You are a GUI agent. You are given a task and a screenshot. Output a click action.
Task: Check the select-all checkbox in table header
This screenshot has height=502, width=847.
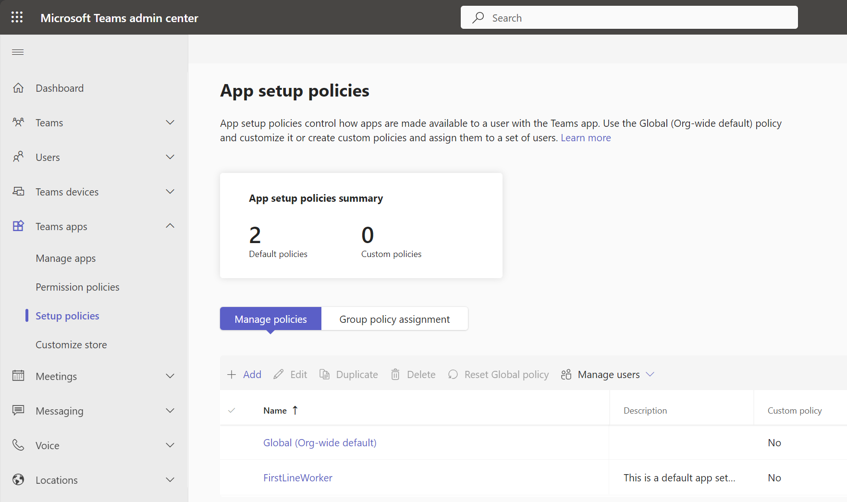232,410
